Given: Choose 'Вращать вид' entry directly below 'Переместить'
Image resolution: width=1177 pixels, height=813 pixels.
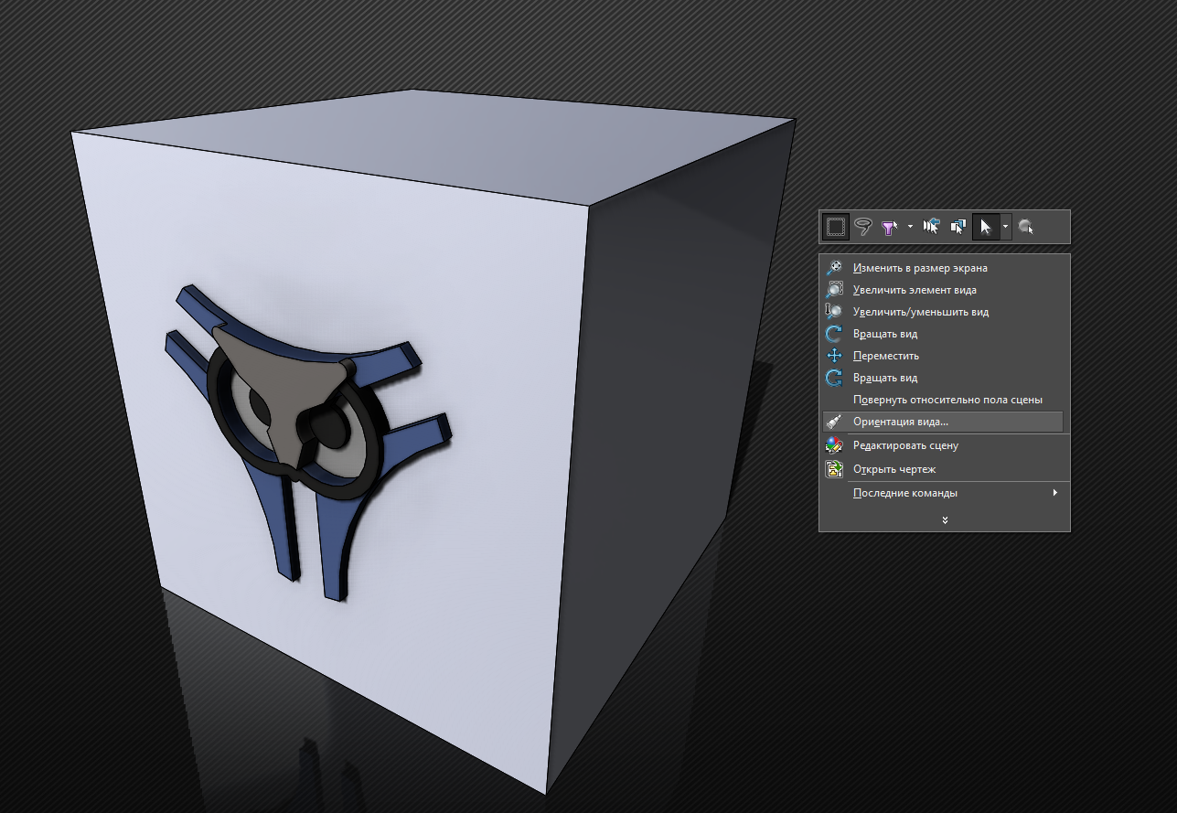Looking at the screenshot, I should click(x=944, y=378).
